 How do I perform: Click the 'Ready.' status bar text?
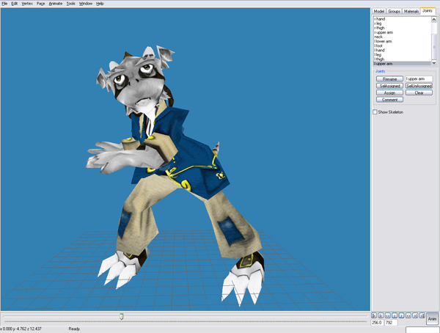click(74, 329)
